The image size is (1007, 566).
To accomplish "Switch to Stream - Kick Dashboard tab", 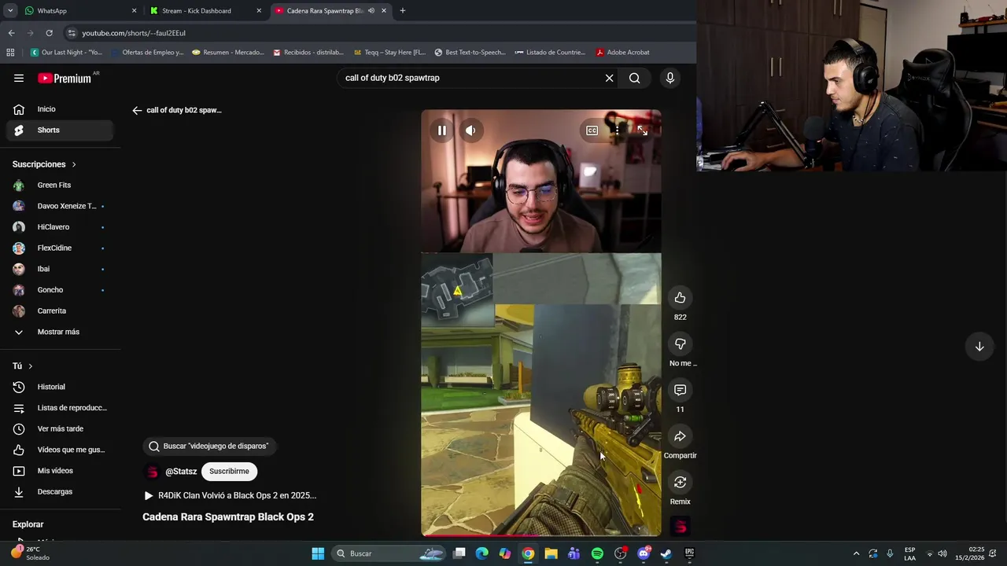I will coord(205,11).
